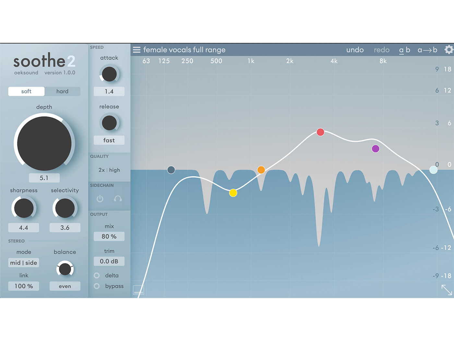Screen dimensions: 454x341
Task: Open plugin settings with the gear icon
Action: pyautogui.click(x=449, y=49)
